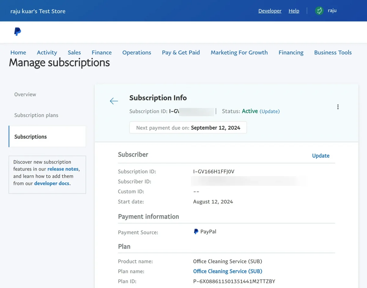
Task: Click the back arrow on Subscription Info
Action: coord(113,101)
